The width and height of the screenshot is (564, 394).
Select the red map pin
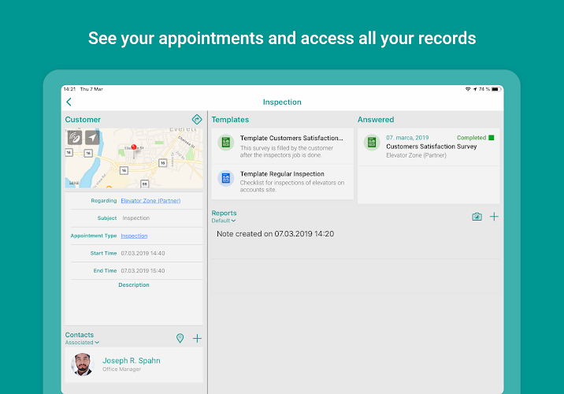point(134,147)
